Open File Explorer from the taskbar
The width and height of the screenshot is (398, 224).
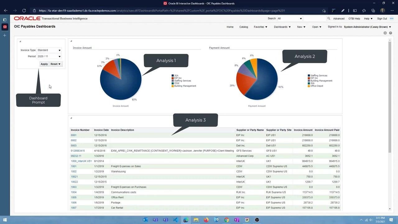[196, 220]
